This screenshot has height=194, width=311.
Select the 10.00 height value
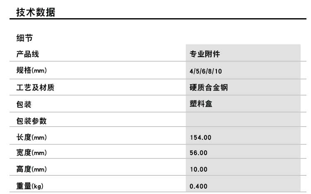199,170
